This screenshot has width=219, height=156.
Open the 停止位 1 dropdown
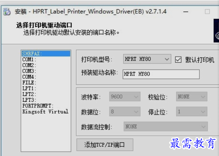[x=192, y=111]
